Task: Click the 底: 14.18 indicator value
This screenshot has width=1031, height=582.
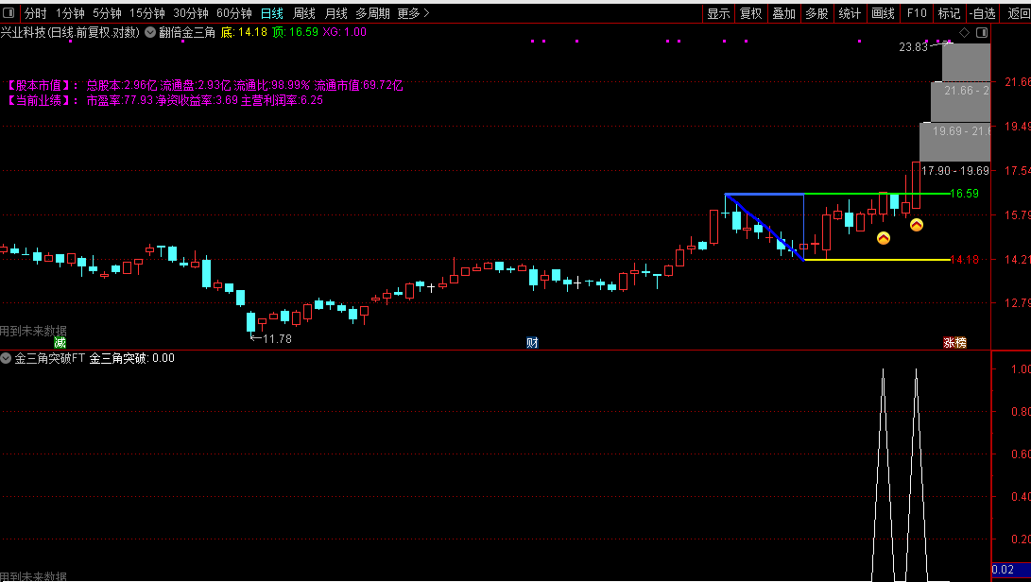Action: (244, 32)
